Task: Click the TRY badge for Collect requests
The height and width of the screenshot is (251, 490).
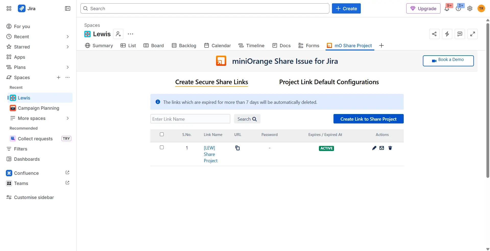Action: click(x=66, y=139)
